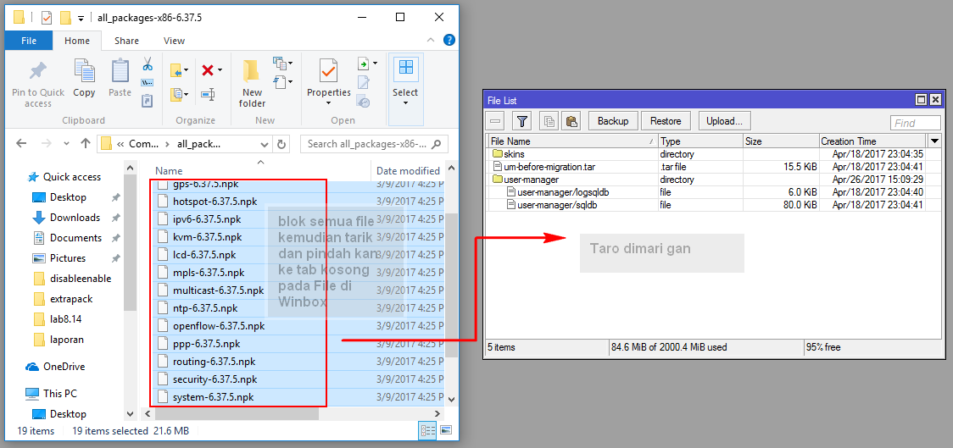The width and height of the screenshot is (953, 448).
Task: Click Explorer horizontal scrollbar thumb
Action: (x=237, y=413)
